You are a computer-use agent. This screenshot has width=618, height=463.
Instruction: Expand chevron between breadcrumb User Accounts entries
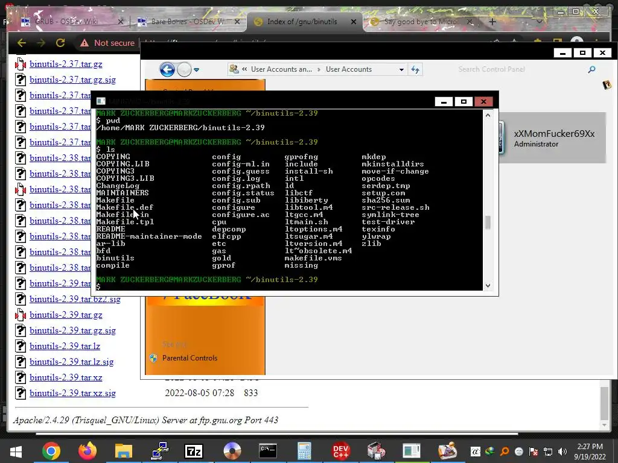coord(319,69)
